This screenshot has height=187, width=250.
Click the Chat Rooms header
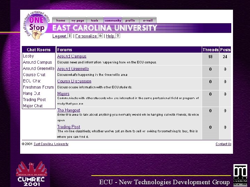tap(39, 50)
